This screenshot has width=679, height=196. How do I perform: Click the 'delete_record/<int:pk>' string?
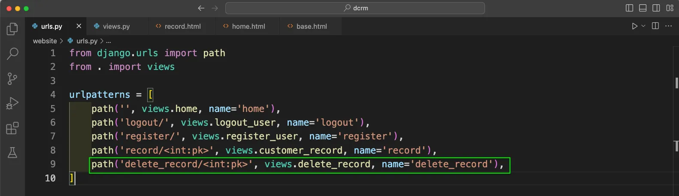click(x=186, y=164)
